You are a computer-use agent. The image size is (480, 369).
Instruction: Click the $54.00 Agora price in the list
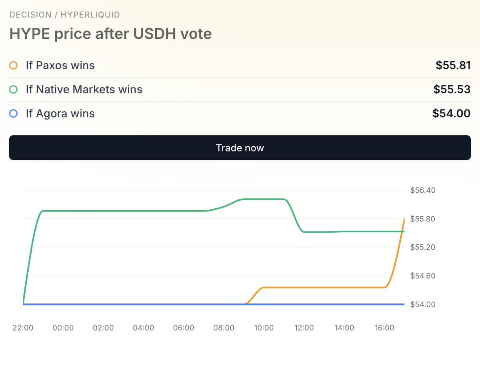tap(451, 114)
